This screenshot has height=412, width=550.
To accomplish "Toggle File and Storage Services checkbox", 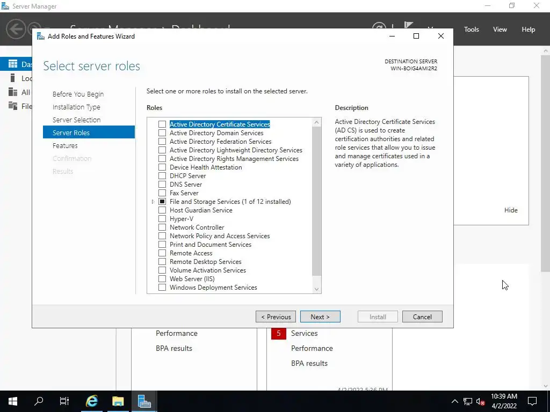I will click(162, 202).
